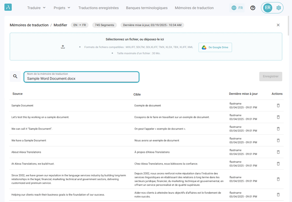Open the help question mark icon
This screenshot has width=292, height=202.
(253, 8)
